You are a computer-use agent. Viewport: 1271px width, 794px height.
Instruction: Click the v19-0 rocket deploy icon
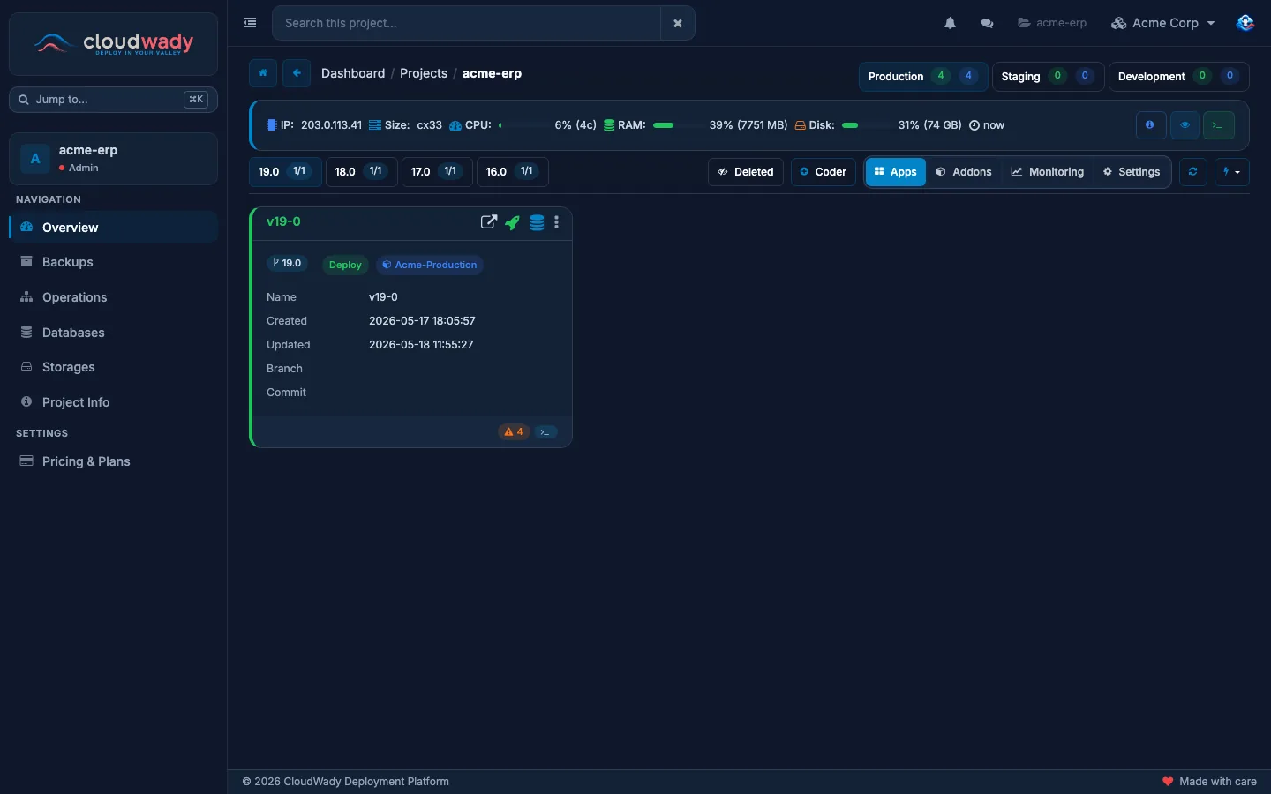click(x=512, y=222)
